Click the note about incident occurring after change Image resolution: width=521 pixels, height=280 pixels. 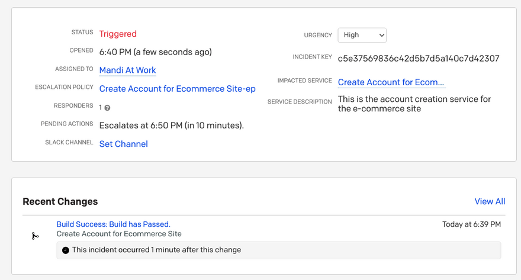(156, 250)
